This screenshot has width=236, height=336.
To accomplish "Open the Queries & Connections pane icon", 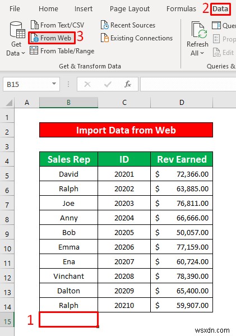I will pyautogui.click(x=216, y=25).
